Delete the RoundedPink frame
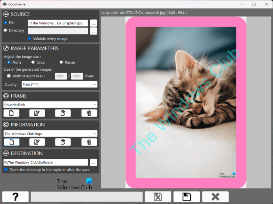Viewport: 273px width, 204px height. coord(89,113)
